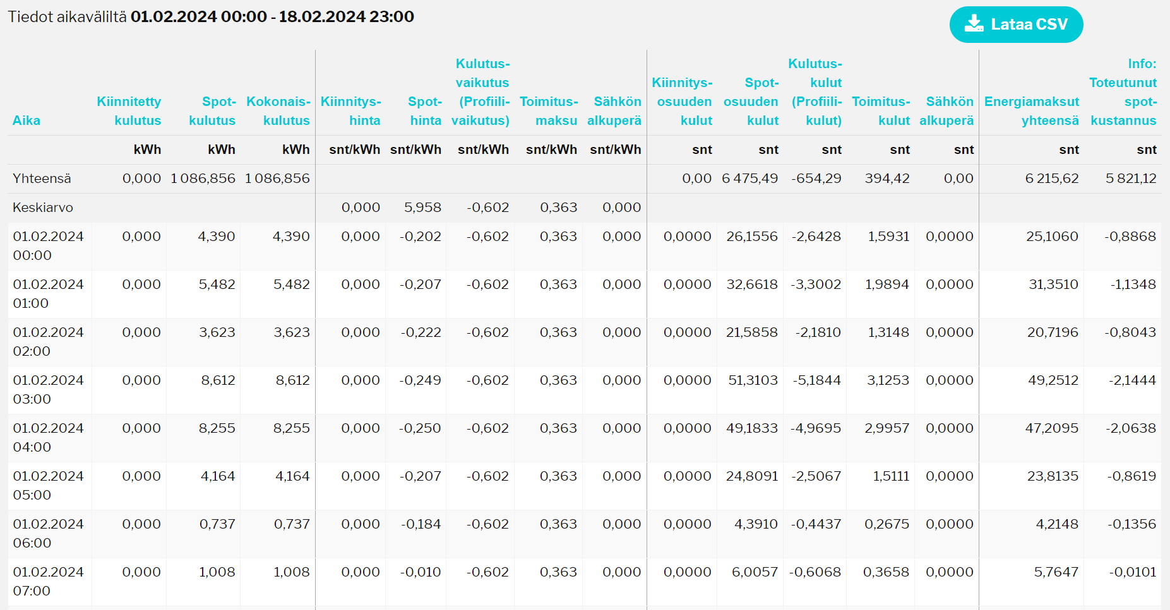Click the Spot-osuuden kulut header
Image resolution: width=1170 pixels, height=610 pixels.
click(x=751, y=102)
